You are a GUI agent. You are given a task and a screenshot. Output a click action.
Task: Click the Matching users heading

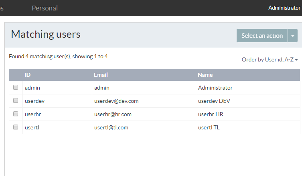pyautogui.click(x=46, y=35)
